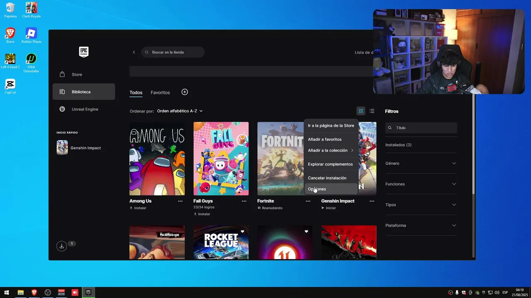Viewport: 531px width, 298px height.
Task: Click the Título filter search field
Action: (x=421, y=128)
